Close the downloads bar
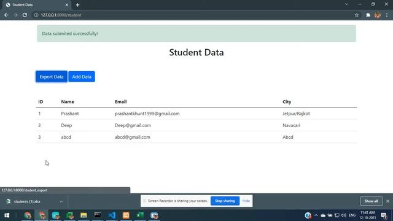The width and height of the screenshot is (393, 221). pos(387,201)
